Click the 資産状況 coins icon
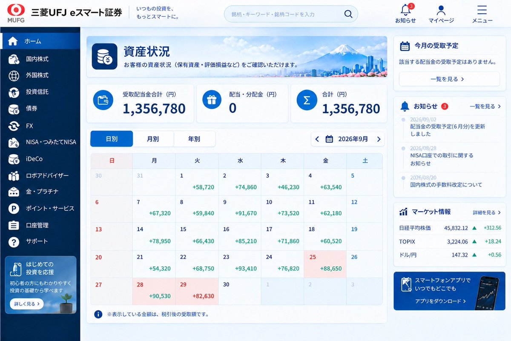 pos(104,56)
